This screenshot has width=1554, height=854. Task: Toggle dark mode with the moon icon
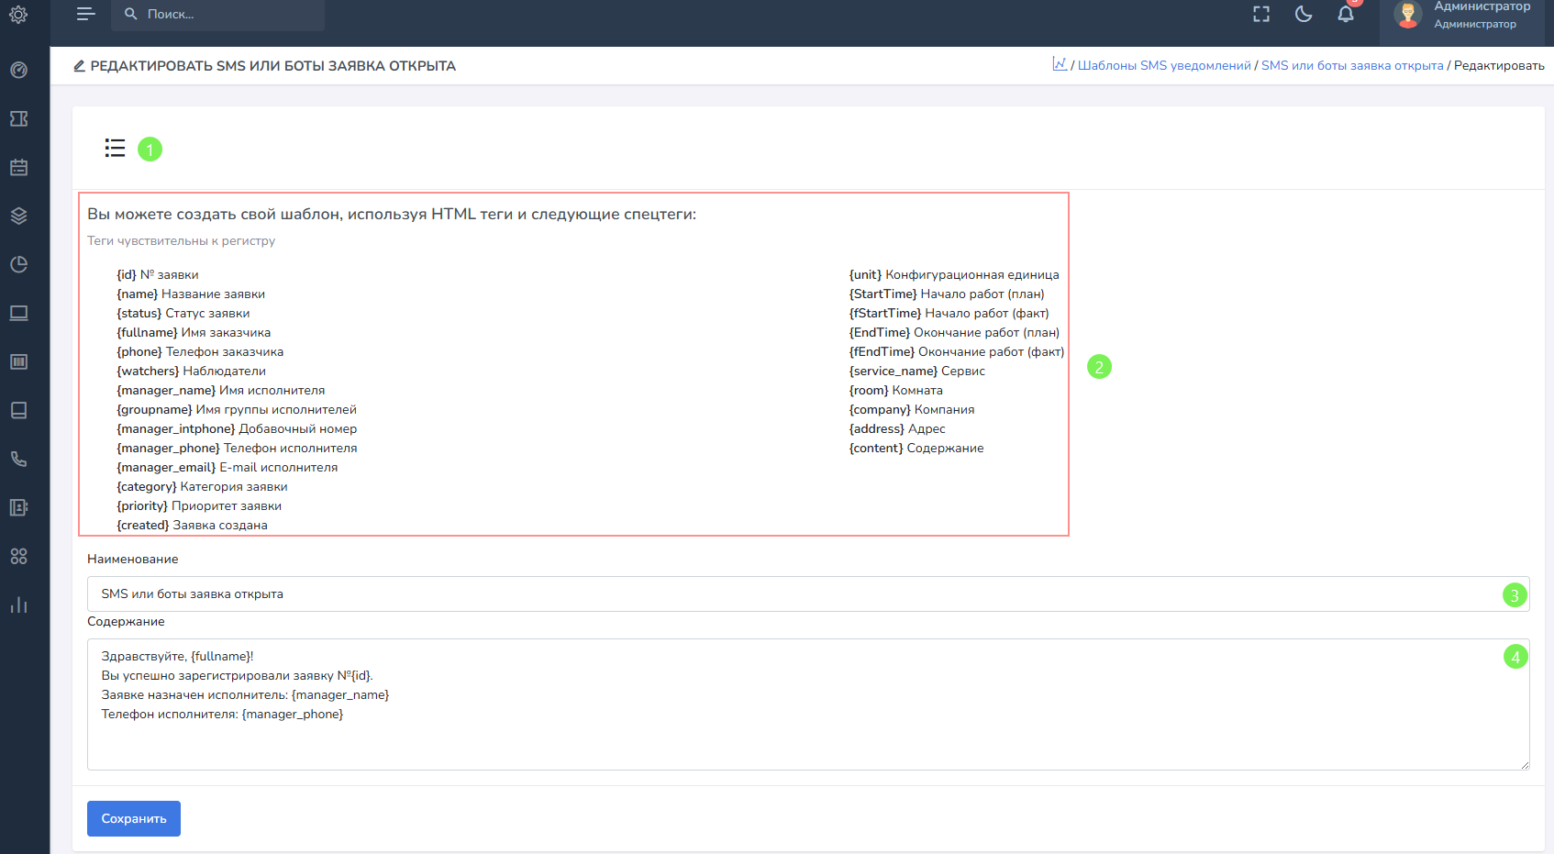click(x=1303, y=14)
